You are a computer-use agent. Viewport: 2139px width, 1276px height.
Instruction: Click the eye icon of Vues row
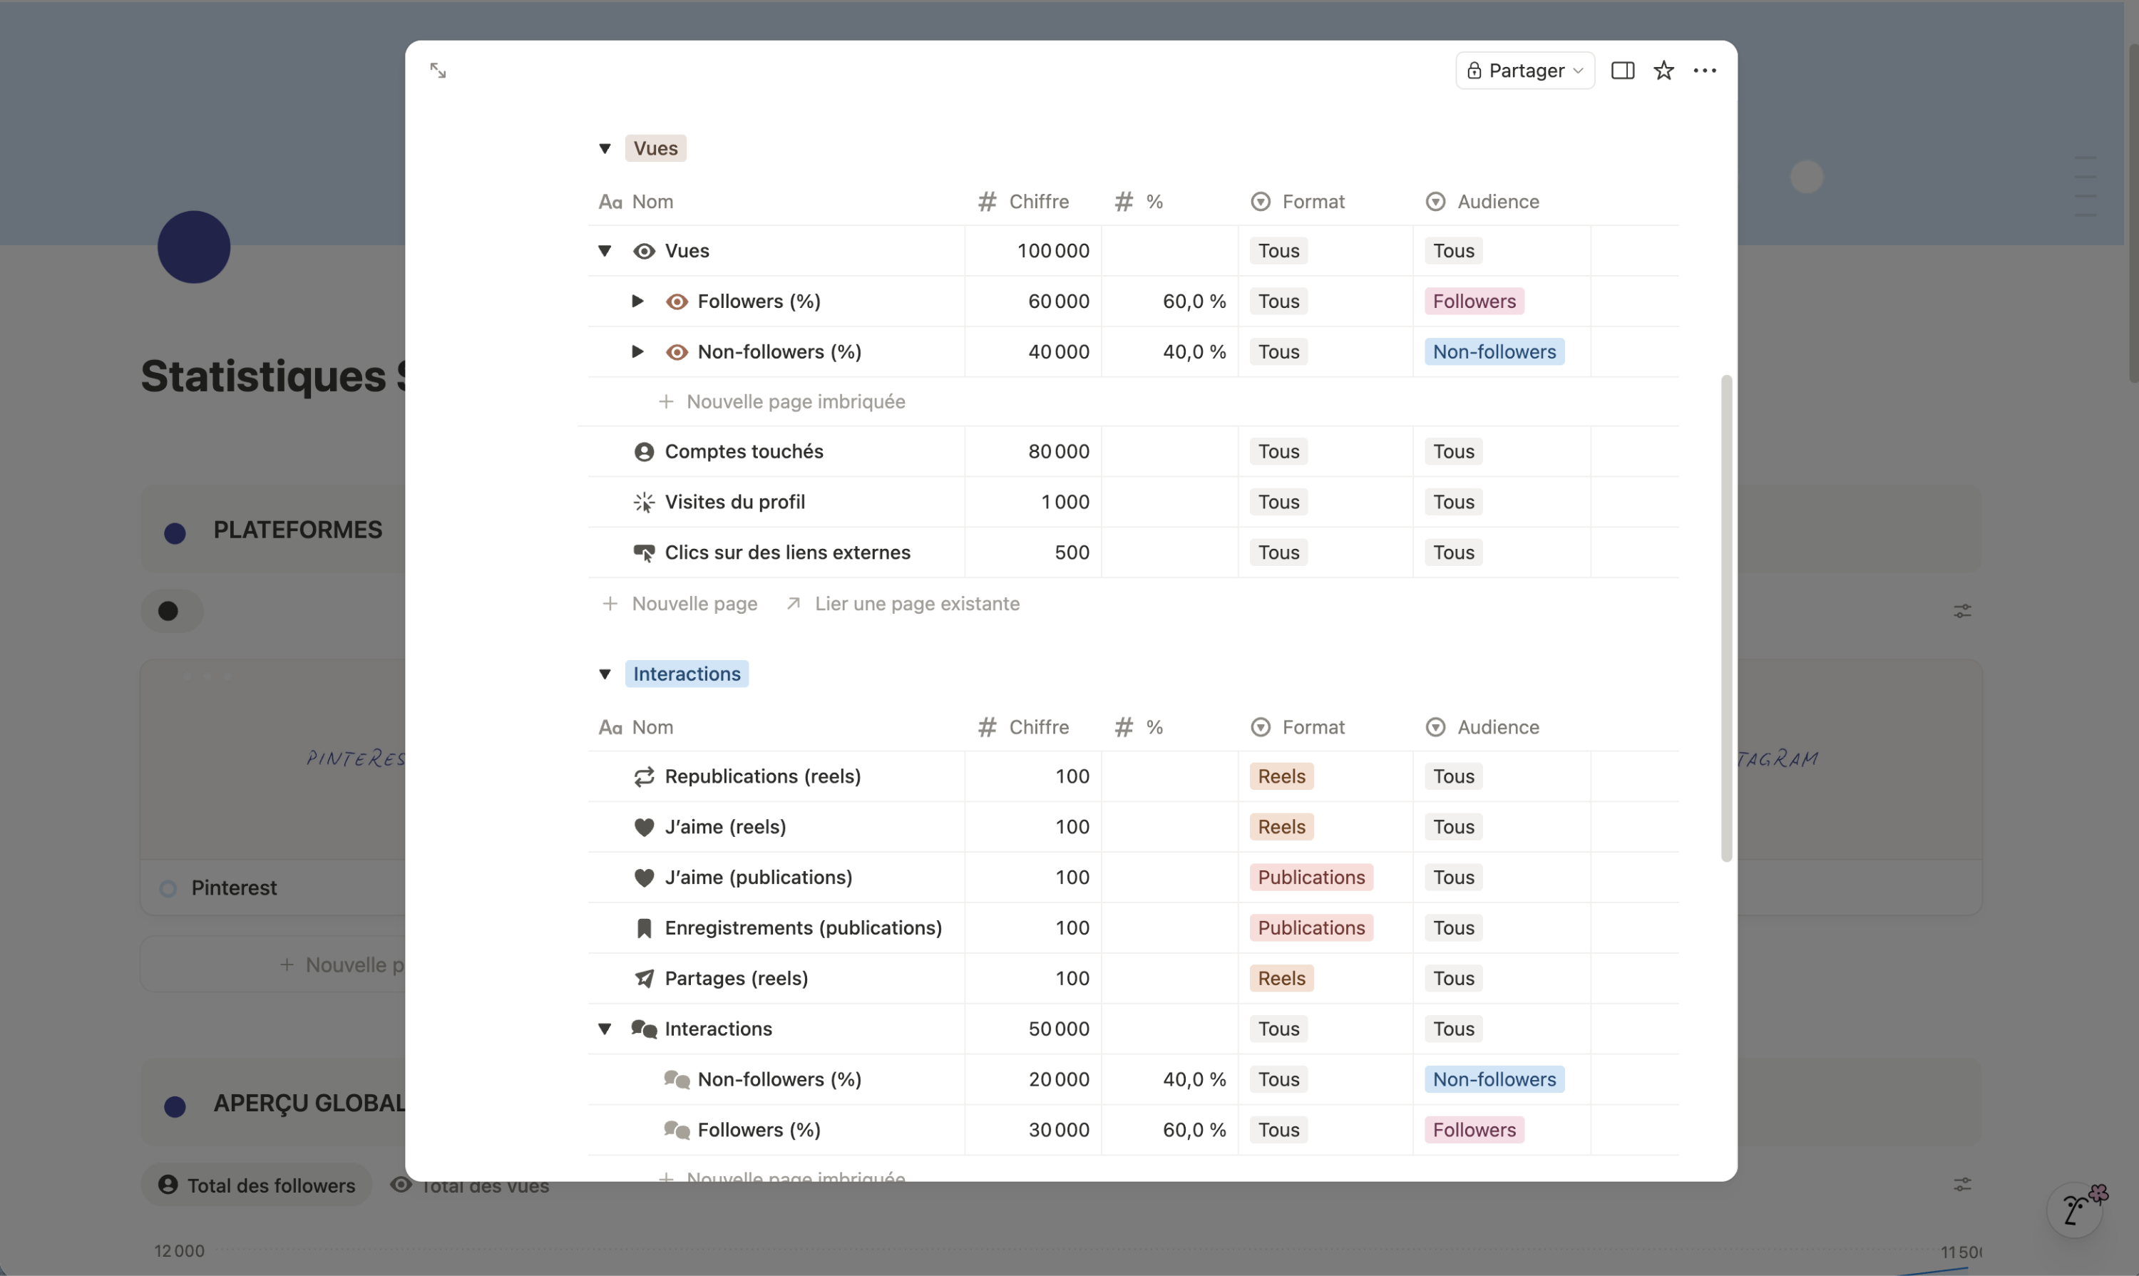tap(643, 251)
